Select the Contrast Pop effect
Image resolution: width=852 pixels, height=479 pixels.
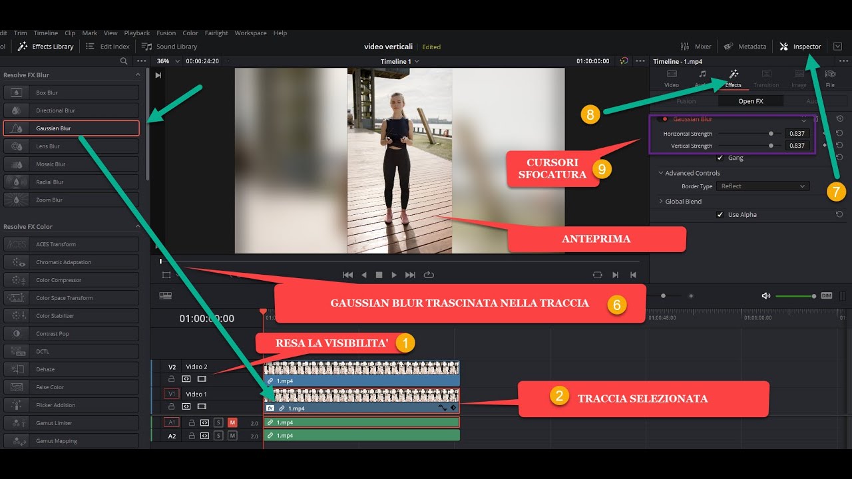[x=71, y=334]
